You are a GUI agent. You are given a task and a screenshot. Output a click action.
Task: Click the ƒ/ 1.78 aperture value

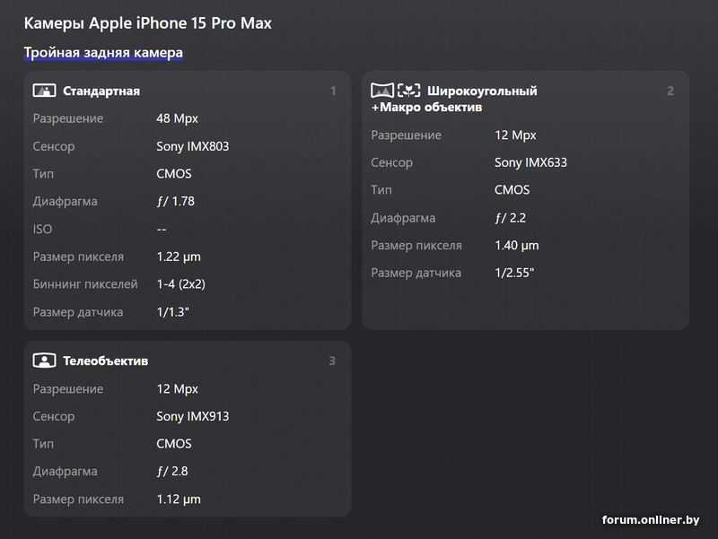(175, 202)
